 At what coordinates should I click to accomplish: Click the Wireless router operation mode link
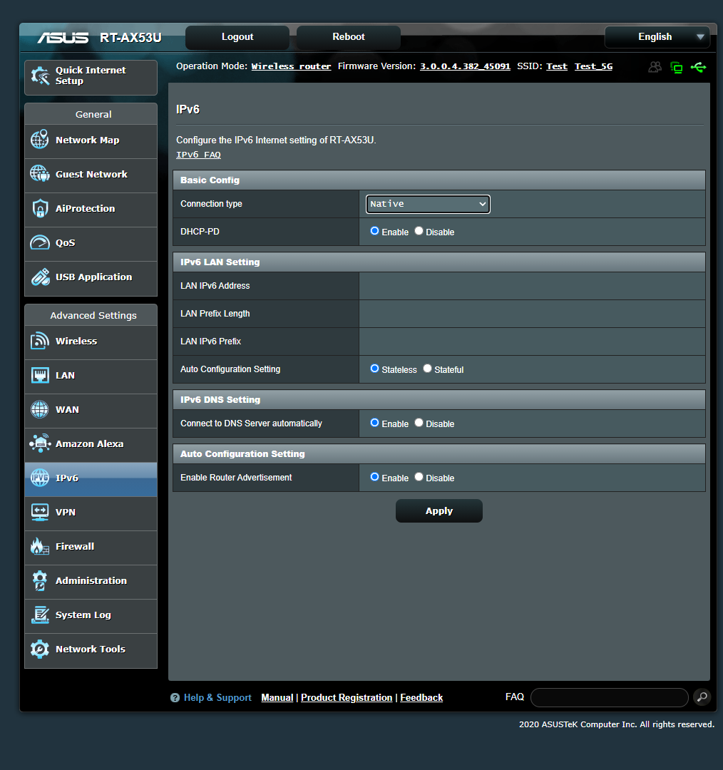click(291, 66)
